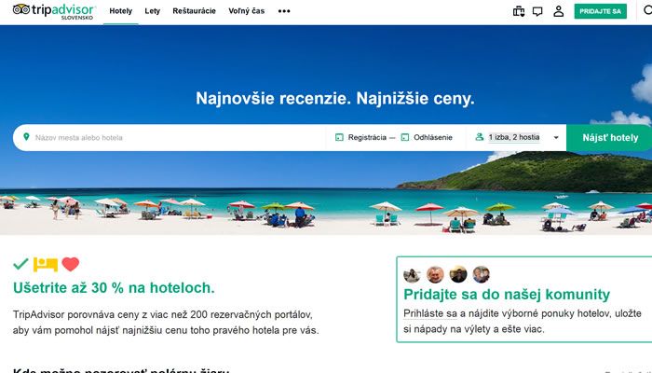
Task: Click the TripAdvisor owl logo
Action: (20, 9)
